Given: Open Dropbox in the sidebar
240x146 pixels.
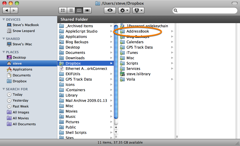Looking at the screenshot, I should pyautogui.click(x=20, y=81).
